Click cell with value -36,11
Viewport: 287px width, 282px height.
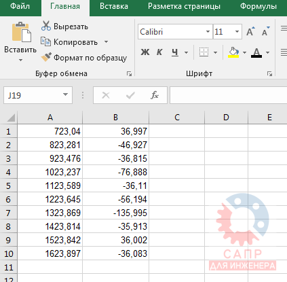115,186
